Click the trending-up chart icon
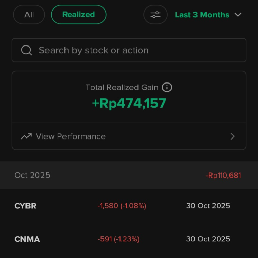Viewport: 258px width, 258px height. click(x=26, y=136)
